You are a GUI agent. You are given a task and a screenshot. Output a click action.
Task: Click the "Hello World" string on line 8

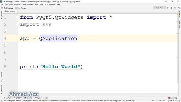(x=60, y=67)
